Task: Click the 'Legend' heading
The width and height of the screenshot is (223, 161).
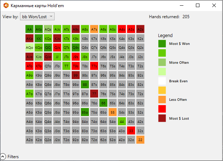Action: (x=165, y=36)
